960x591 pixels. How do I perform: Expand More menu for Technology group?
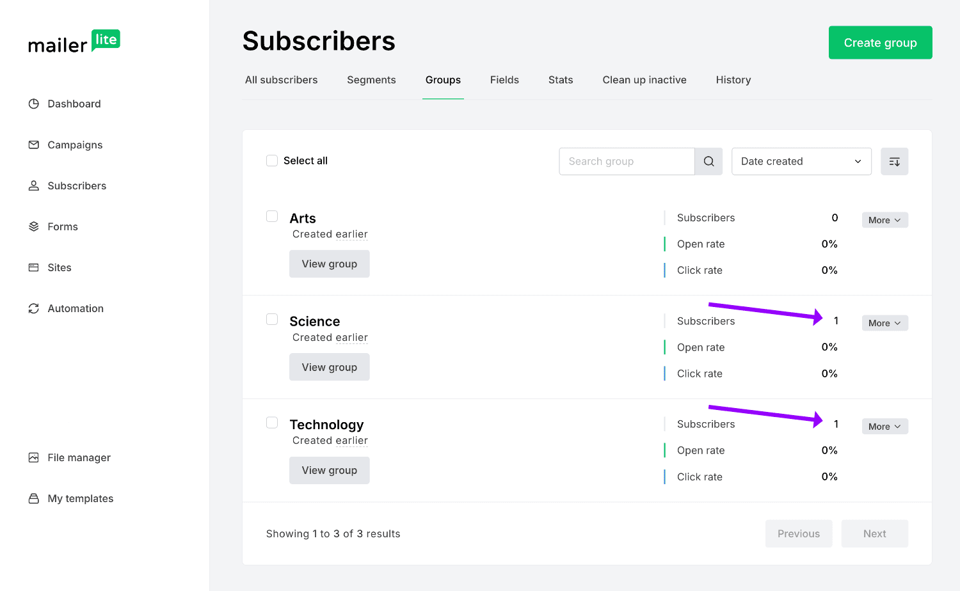coord(884,427)
